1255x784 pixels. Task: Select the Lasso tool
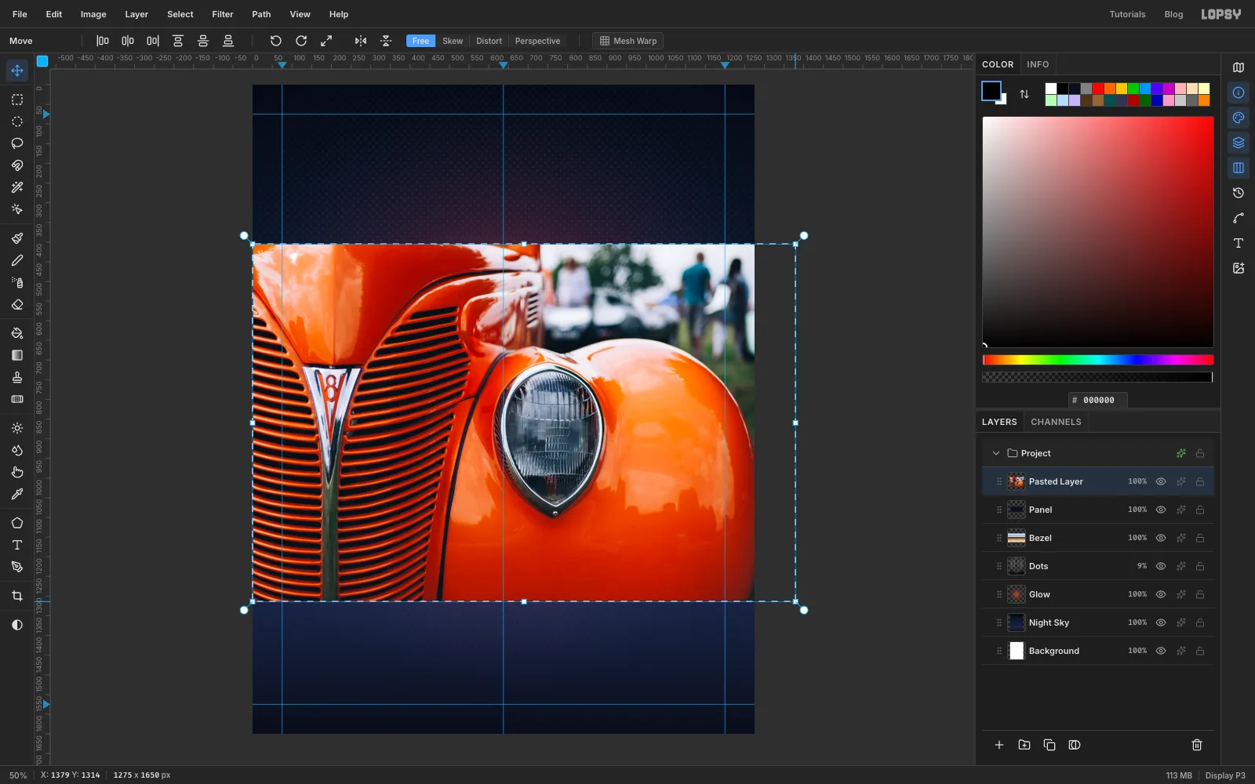[17, 143]
